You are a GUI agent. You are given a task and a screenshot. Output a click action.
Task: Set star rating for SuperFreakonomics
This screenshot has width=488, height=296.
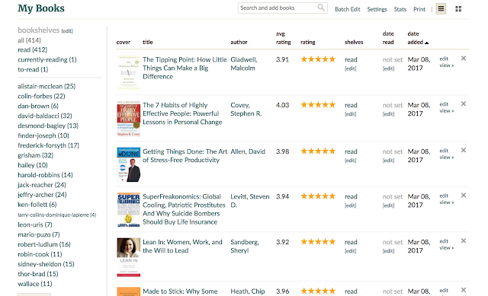[318, 196]
